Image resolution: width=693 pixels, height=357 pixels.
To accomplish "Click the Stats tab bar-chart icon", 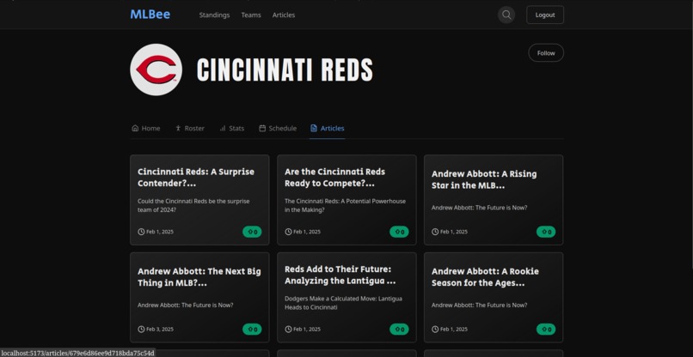I will [x=223, y=129].
